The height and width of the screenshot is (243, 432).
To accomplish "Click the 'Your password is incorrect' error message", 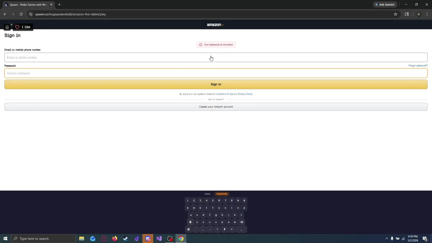I will click(216, 45).
